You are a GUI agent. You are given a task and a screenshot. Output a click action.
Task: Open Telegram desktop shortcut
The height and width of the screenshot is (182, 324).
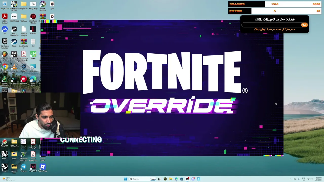24,168
